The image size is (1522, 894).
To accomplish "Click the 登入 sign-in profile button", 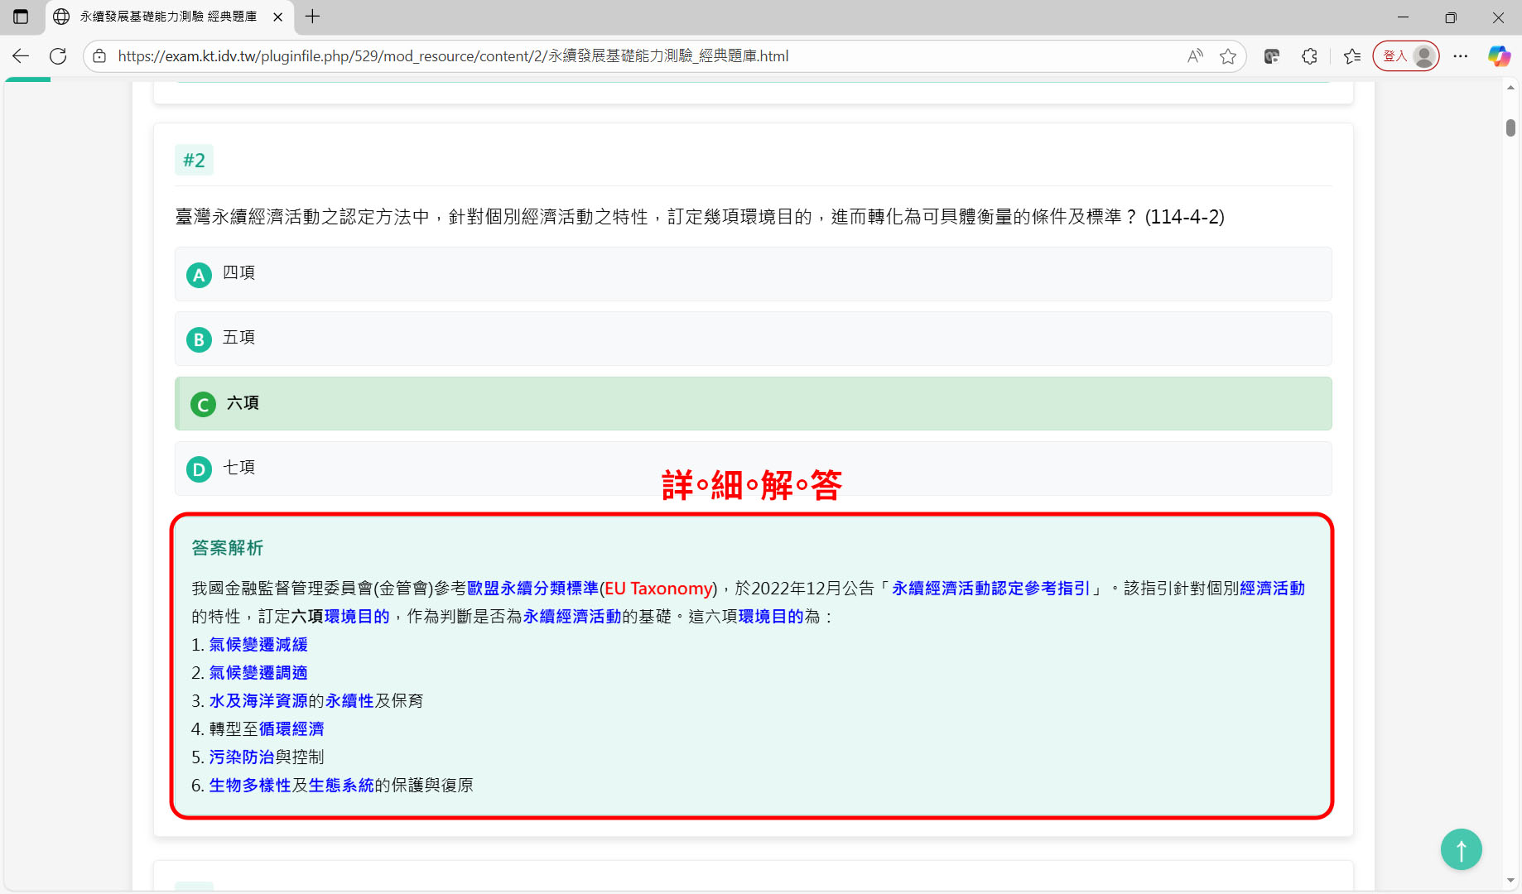I will pos(1405,56).
